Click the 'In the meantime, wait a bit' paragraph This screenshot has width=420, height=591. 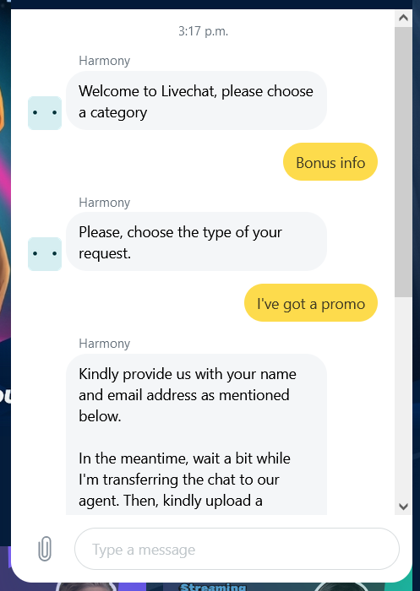(x=184, y=480)
